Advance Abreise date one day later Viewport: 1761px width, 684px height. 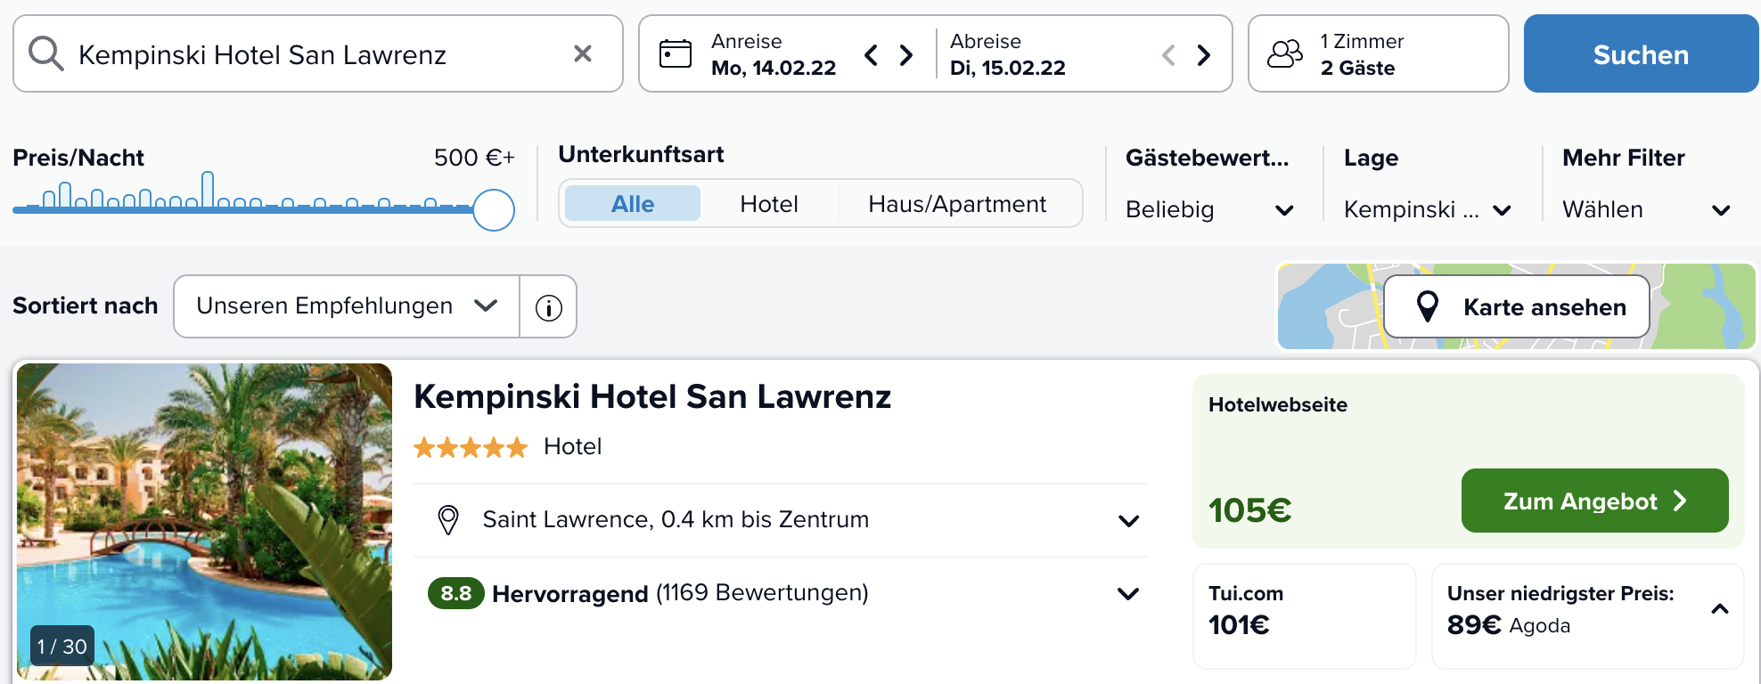coord(1204,55)
